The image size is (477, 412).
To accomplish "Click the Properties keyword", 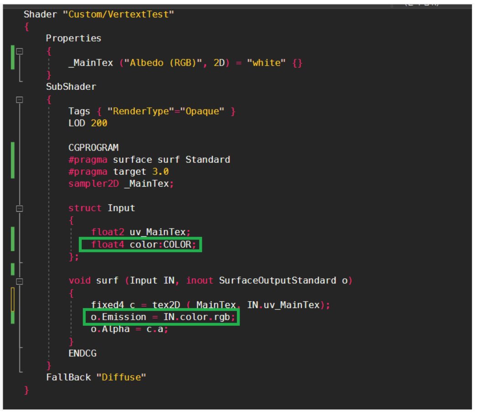I will pos(73,38).
